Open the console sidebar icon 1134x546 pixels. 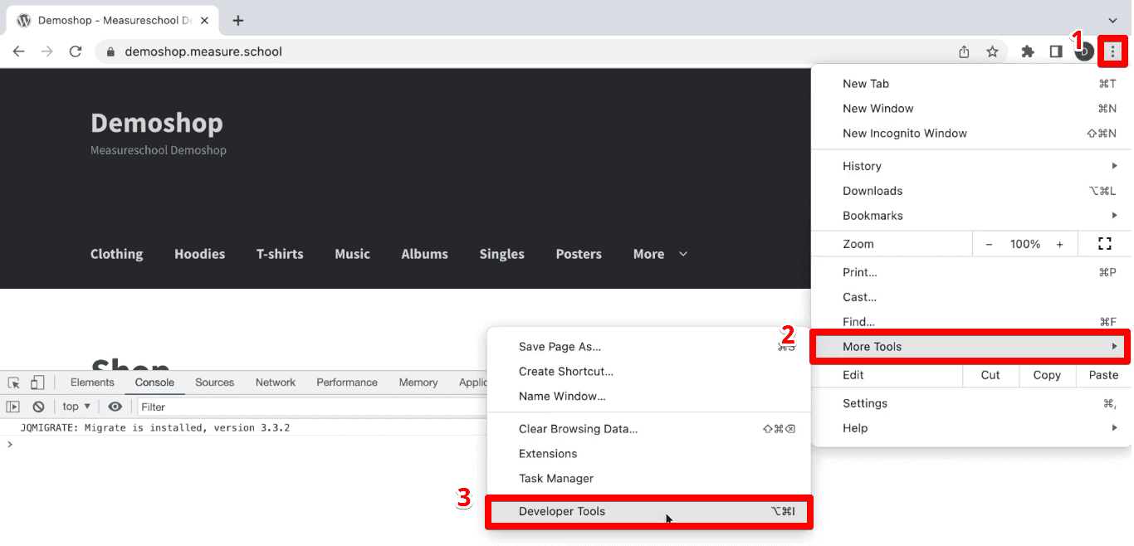[12, 406]
